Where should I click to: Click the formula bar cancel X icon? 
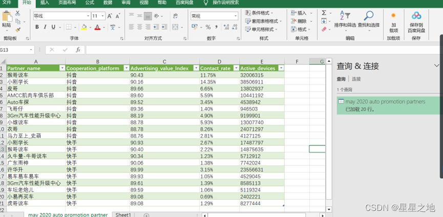52,50
